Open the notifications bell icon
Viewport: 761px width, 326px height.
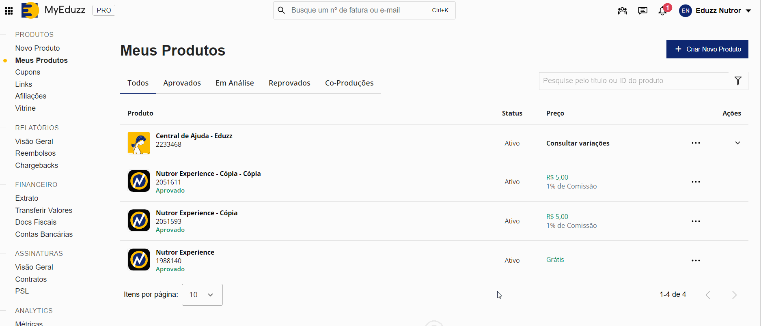click(662, 11)
